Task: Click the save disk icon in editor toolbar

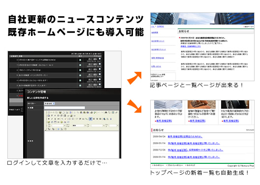Action: pyautogui.click(x=60, y=113)
